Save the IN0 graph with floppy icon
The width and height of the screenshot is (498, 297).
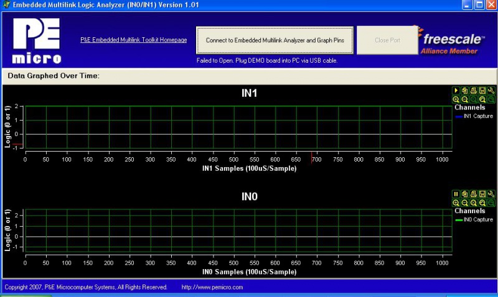tap(482, 194)
